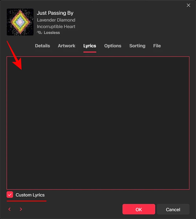The height and width of the screenshot is (219, 196).
Task: Click the Custom Lyrics label text
Action: (x=30, y=195)
